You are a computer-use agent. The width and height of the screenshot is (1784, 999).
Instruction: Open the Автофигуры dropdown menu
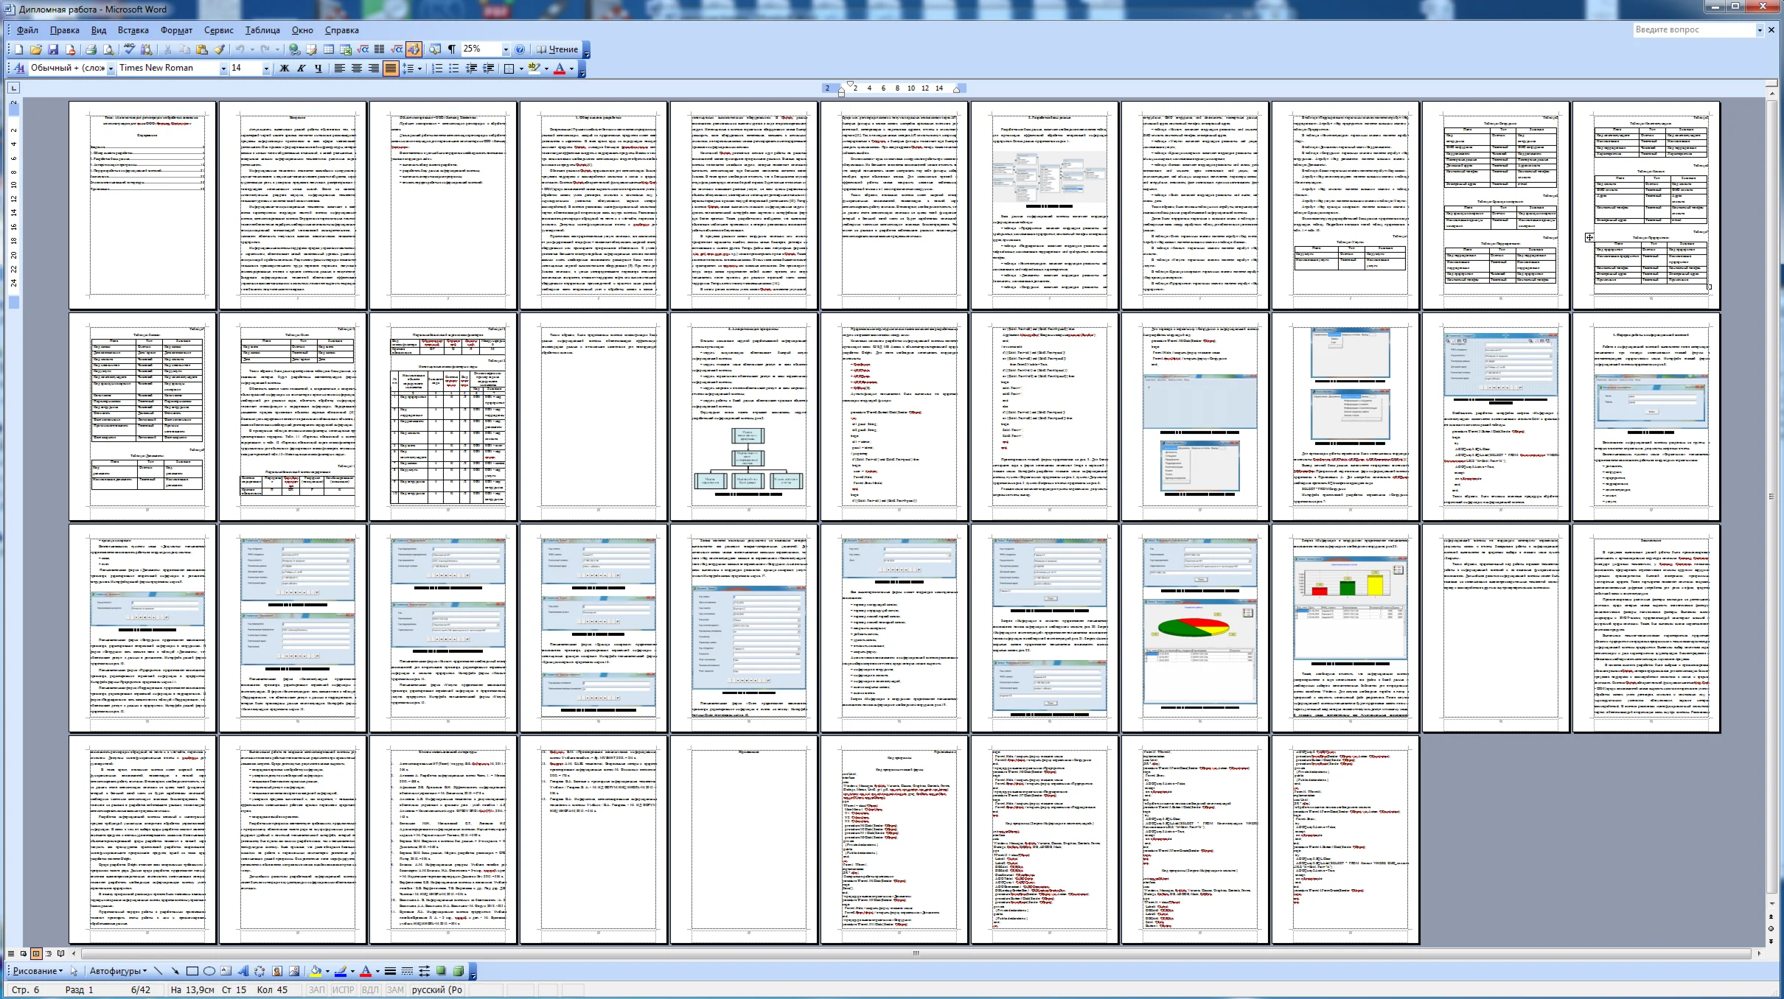tap(118, 971)
